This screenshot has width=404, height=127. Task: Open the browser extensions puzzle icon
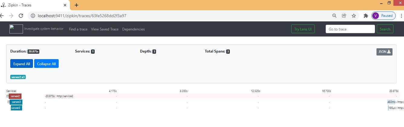point(366,16)
